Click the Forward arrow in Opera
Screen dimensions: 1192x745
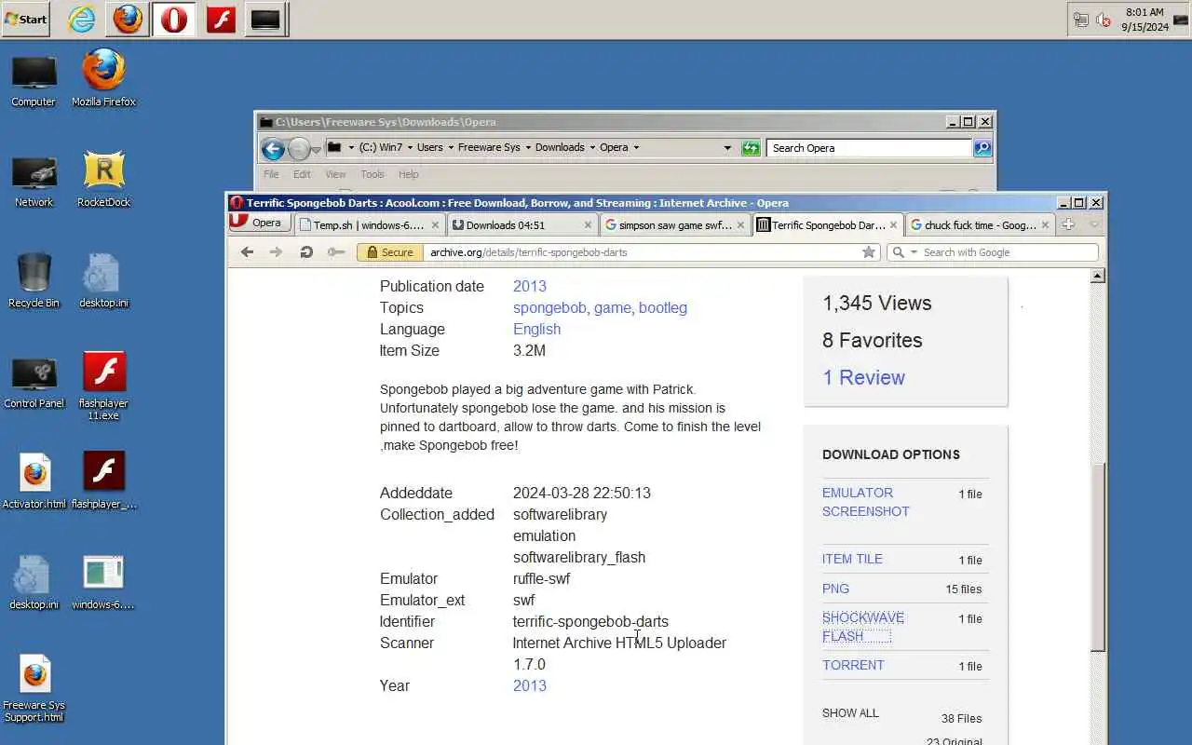click(276, 251)
